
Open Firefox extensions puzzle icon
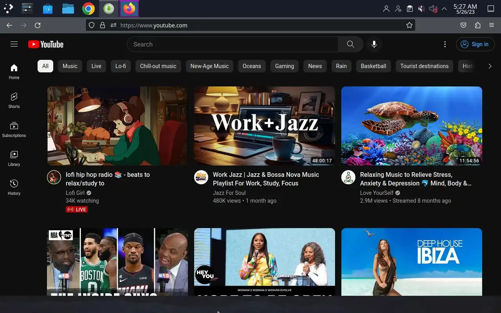[478, 25]
